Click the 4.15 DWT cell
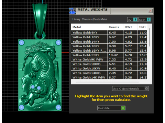The width and height of the screenshot is (165, 123). [130, 33]
